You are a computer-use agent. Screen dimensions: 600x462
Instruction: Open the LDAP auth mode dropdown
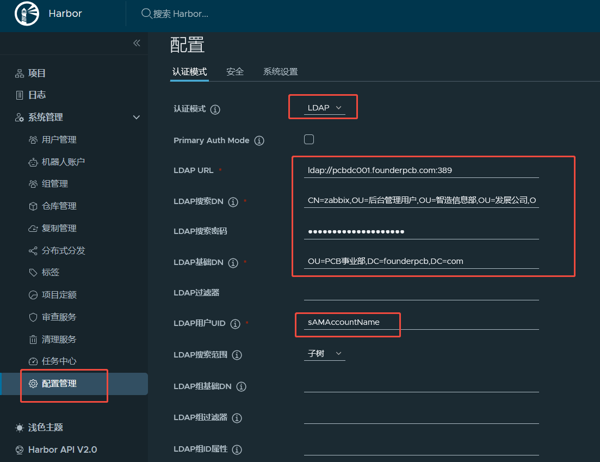pyautogui.click(x=325, y=108)
